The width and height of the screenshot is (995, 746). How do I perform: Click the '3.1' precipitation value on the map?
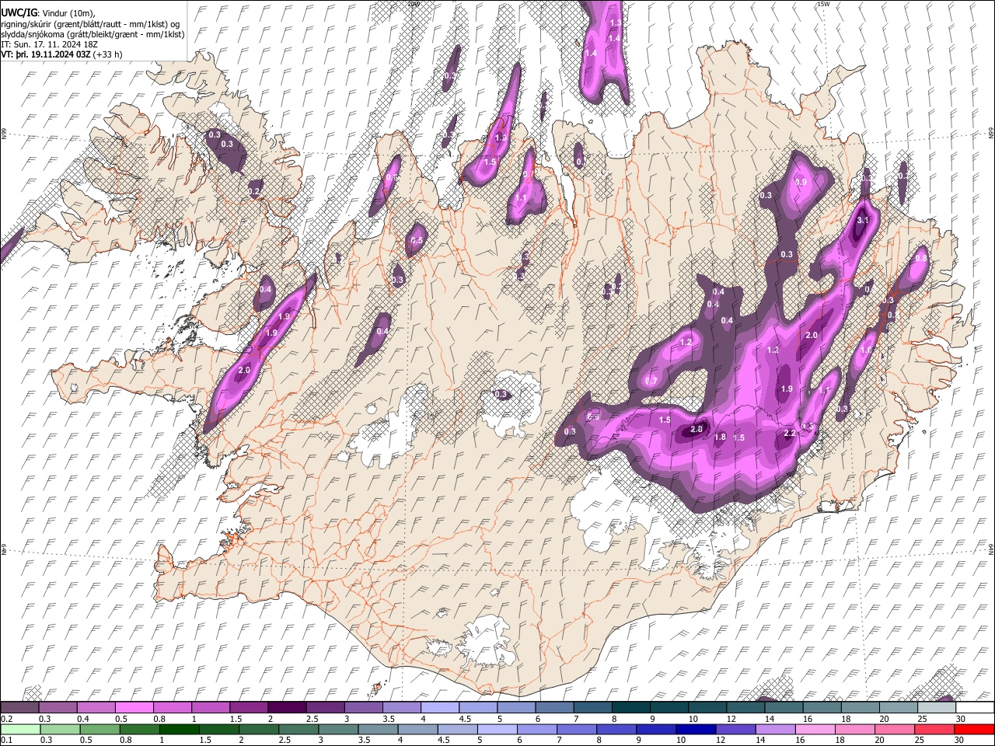[862, 220]
